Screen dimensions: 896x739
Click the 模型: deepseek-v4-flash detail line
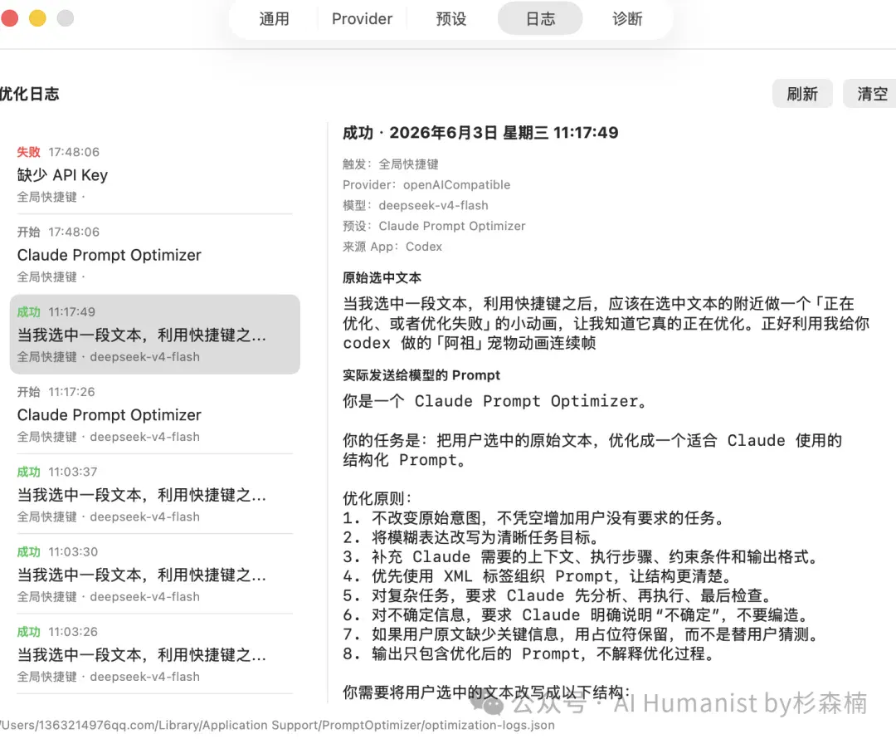click(416, 205)
